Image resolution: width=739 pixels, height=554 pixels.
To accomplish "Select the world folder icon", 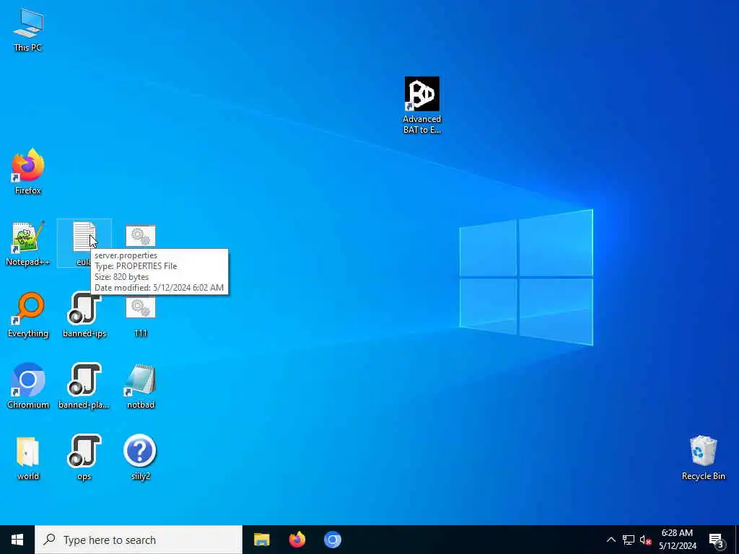I will pyautogui.click(x=28, y=458).
